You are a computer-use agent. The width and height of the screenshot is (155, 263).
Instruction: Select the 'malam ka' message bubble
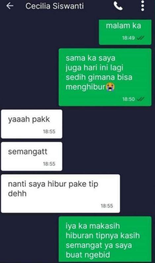125,32
